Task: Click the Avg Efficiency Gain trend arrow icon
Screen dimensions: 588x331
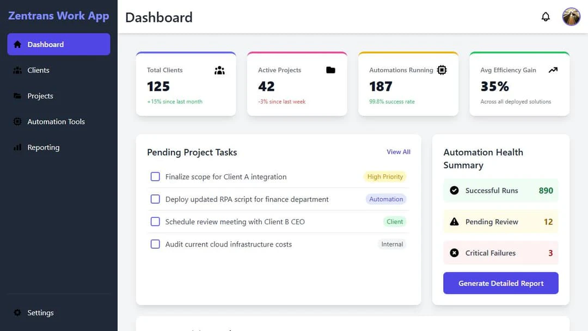Action: pyautogui.click(x=553, y=70)
